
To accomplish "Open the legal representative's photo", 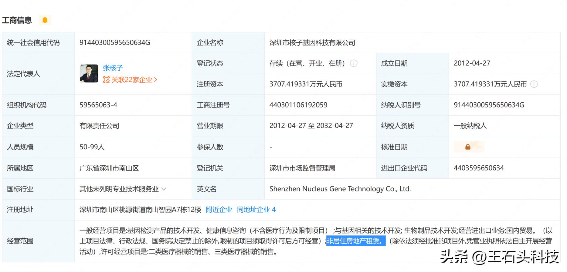I will point(89,74).
